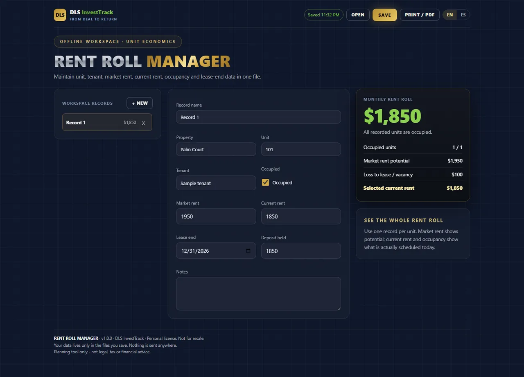The image size is (524, 377).
Task: Click the Deposit held field
Action: coord(301,251)
